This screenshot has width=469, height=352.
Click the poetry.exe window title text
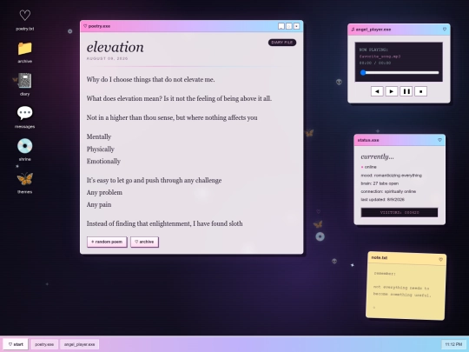coord(99,26)
